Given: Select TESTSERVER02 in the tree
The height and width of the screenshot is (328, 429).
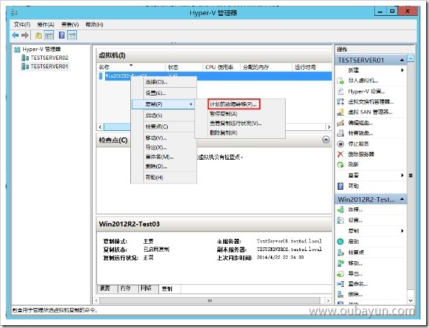Looking at the screenshot, I should [x=49, y=58].
